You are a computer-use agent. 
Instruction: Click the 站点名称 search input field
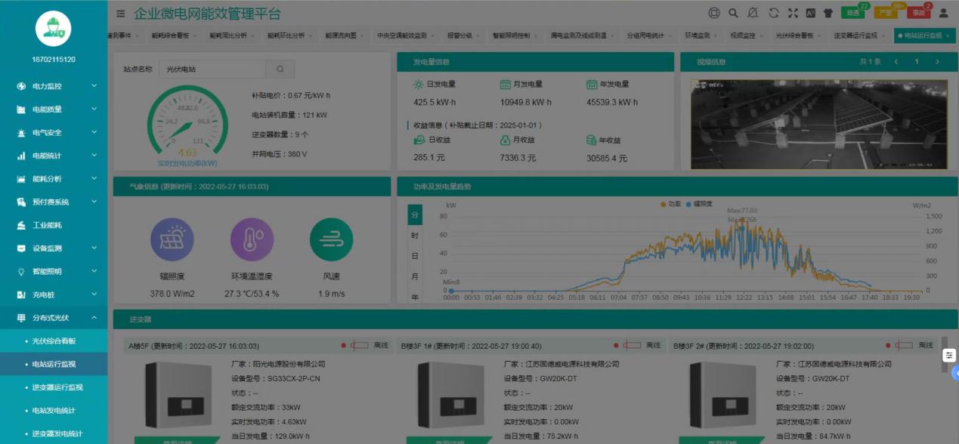coord(210,68)
